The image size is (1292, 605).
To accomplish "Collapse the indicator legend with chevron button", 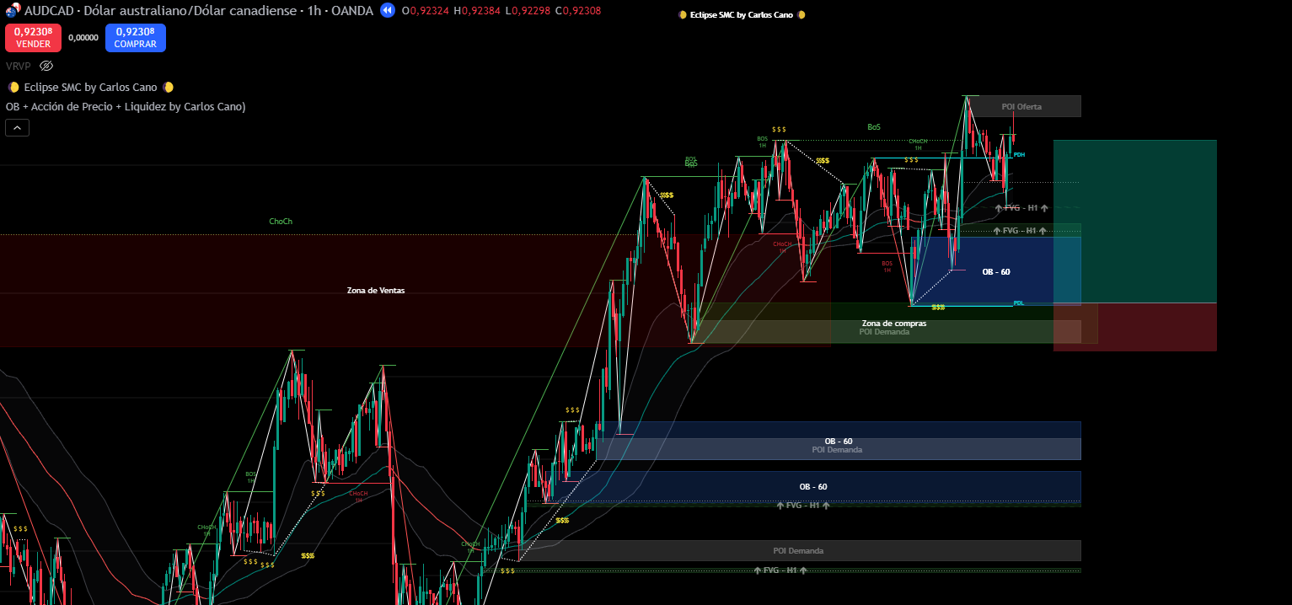I will (17, 127).
